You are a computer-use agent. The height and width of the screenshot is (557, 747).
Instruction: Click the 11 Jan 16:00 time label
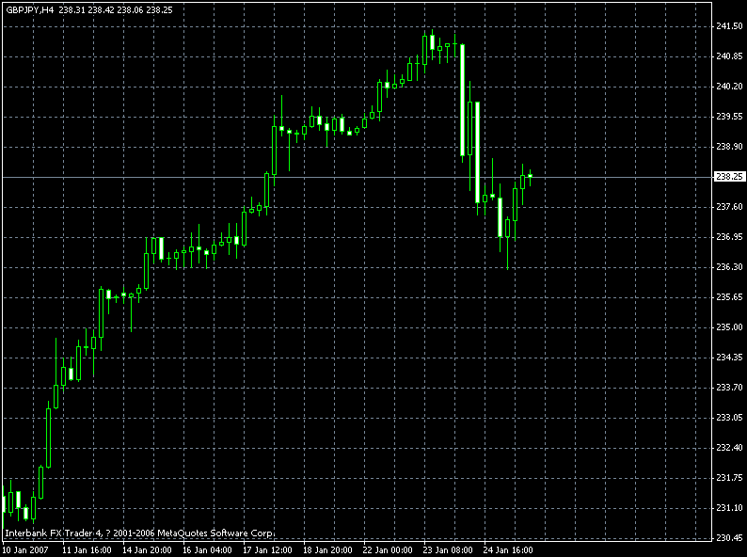click(87, 550)
